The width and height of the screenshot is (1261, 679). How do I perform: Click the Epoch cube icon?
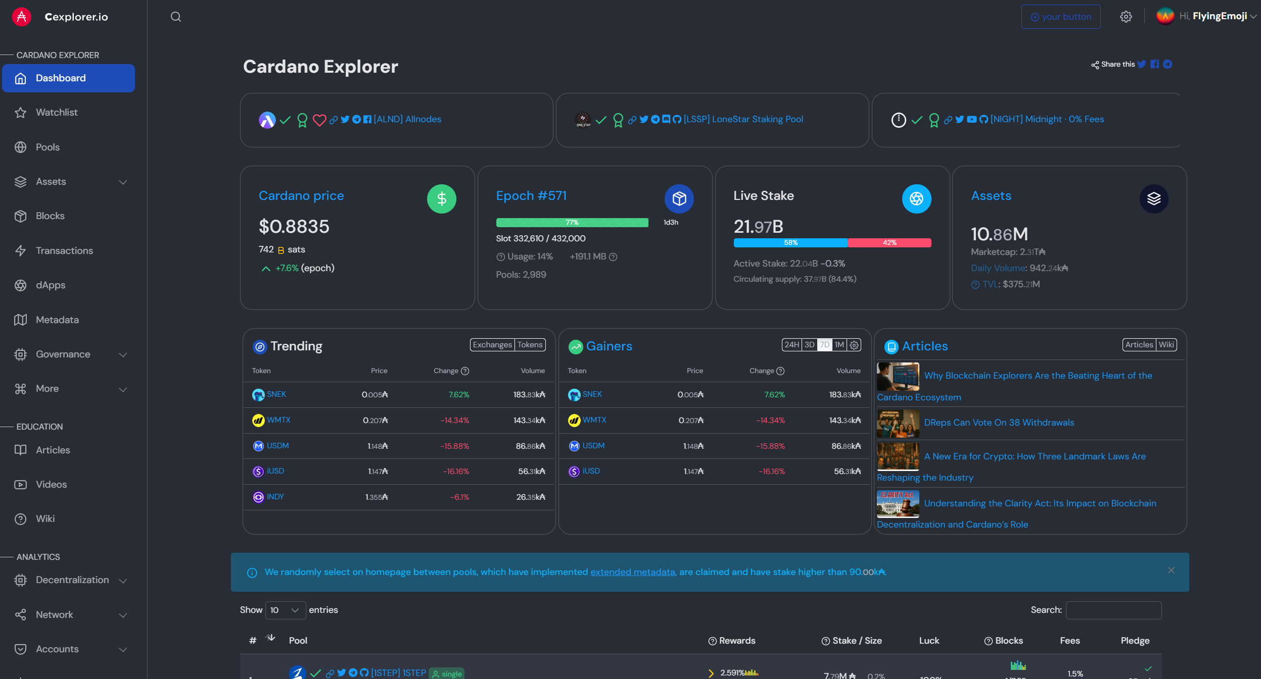point(679,199)
